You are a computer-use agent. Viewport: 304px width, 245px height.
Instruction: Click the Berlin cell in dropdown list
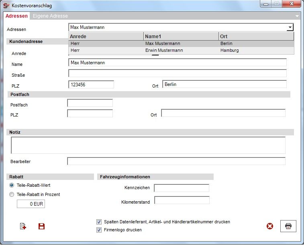point(226,43)
